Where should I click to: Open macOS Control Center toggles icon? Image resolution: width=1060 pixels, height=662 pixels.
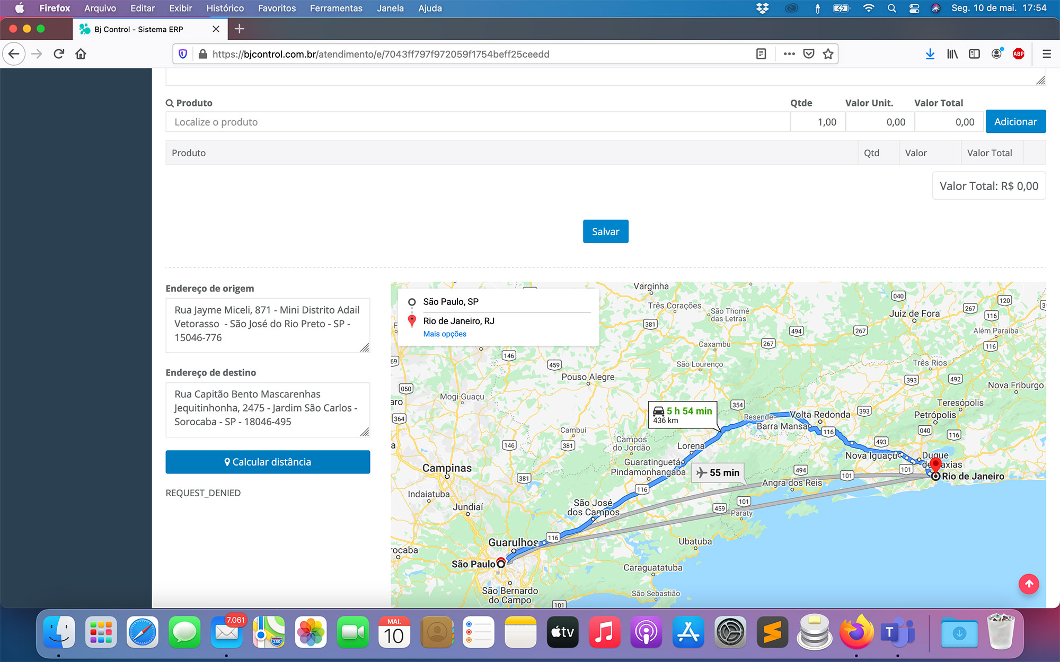coord(914,8)
